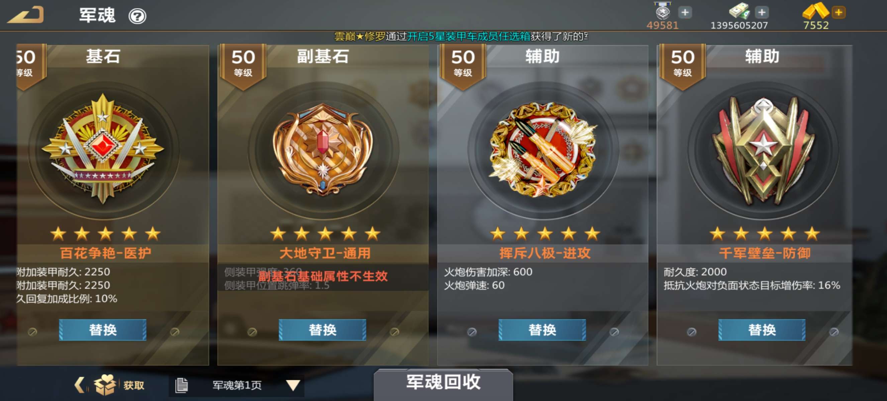
Task: Add medals with the plus icon
Action: click(685, 13)
